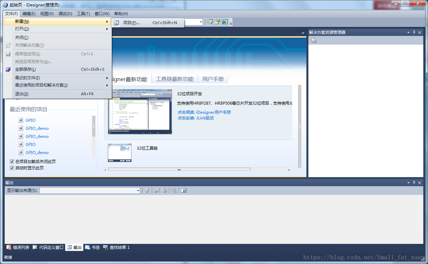Go to next message in Output toolbar
428x264 pixels.
point(164,191)
